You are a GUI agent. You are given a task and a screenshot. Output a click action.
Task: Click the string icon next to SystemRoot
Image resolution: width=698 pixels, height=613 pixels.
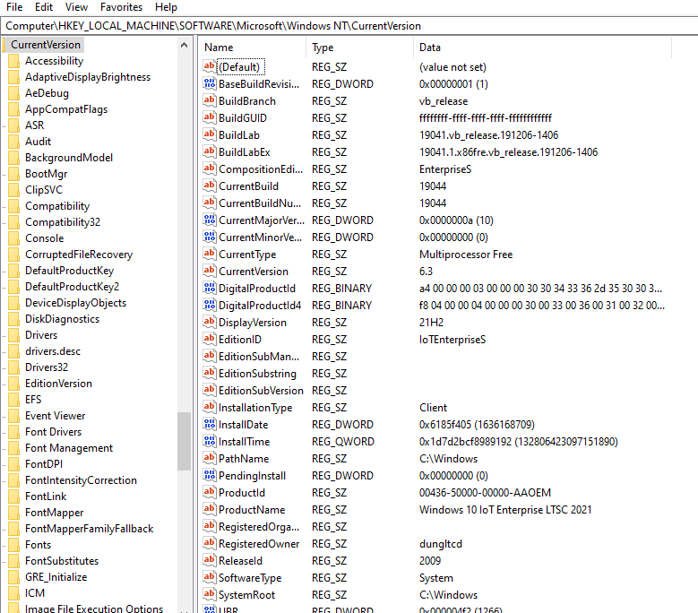pyautogui.click(x=210, y=594)
